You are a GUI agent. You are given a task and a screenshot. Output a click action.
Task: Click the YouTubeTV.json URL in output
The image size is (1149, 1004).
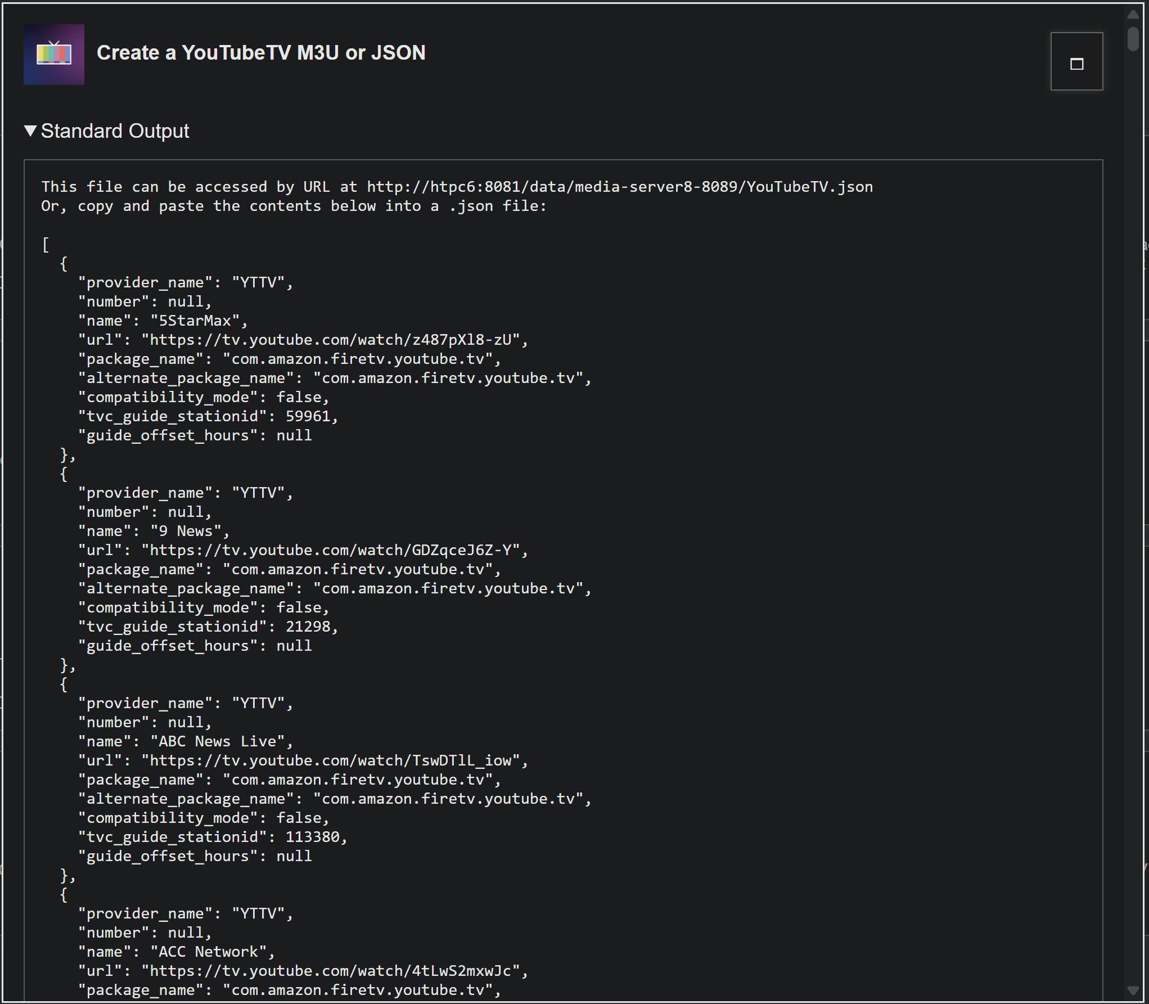point(619,187)
